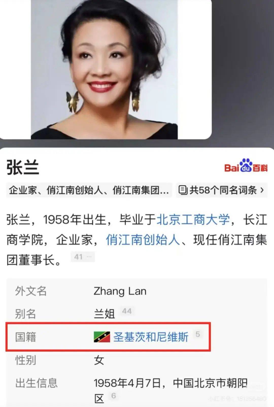Tap the Baidu Baike logo

(x=246, y=166)
